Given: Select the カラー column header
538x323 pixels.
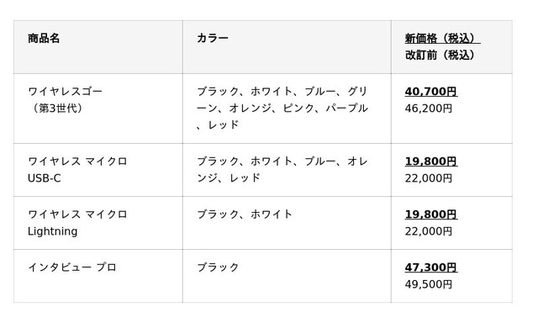Looking at the screenshot, I should coord(213,38).
